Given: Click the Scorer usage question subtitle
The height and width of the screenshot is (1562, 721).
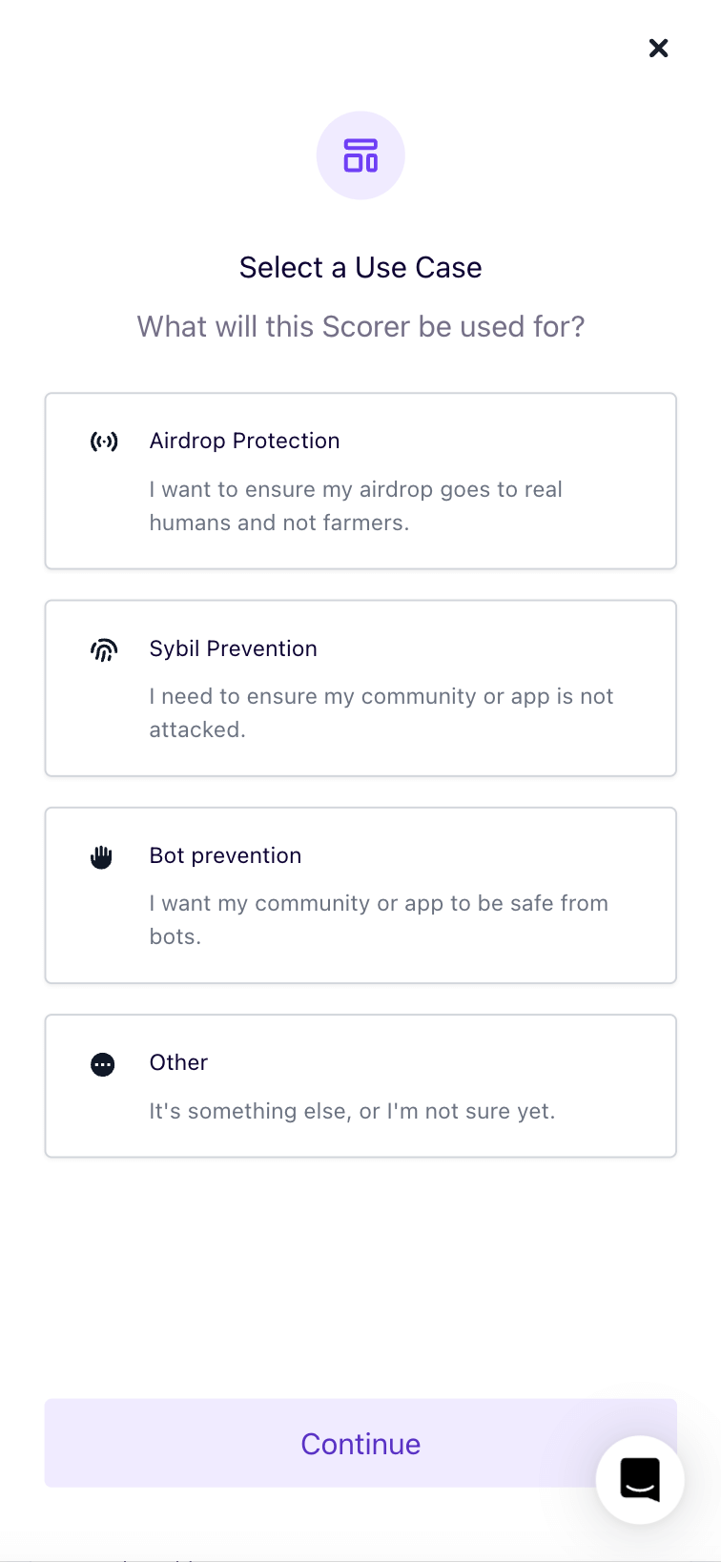Looking at the screenshot, I should pos(360,326).
